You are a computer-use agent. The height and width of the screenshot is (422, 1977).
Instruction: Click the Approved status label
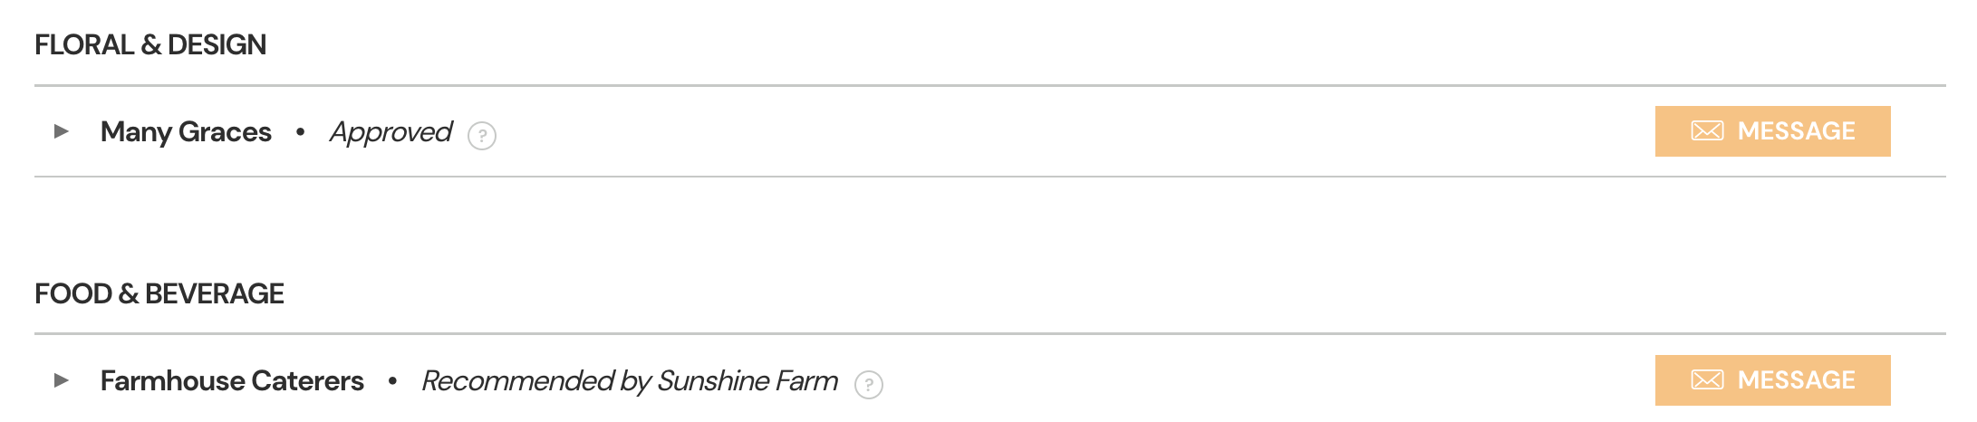(x=391, y=133)
